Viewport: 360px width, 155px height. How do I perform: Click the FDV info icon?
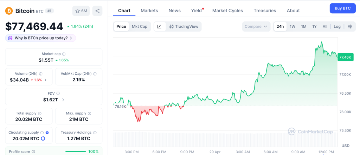point(58,94)
